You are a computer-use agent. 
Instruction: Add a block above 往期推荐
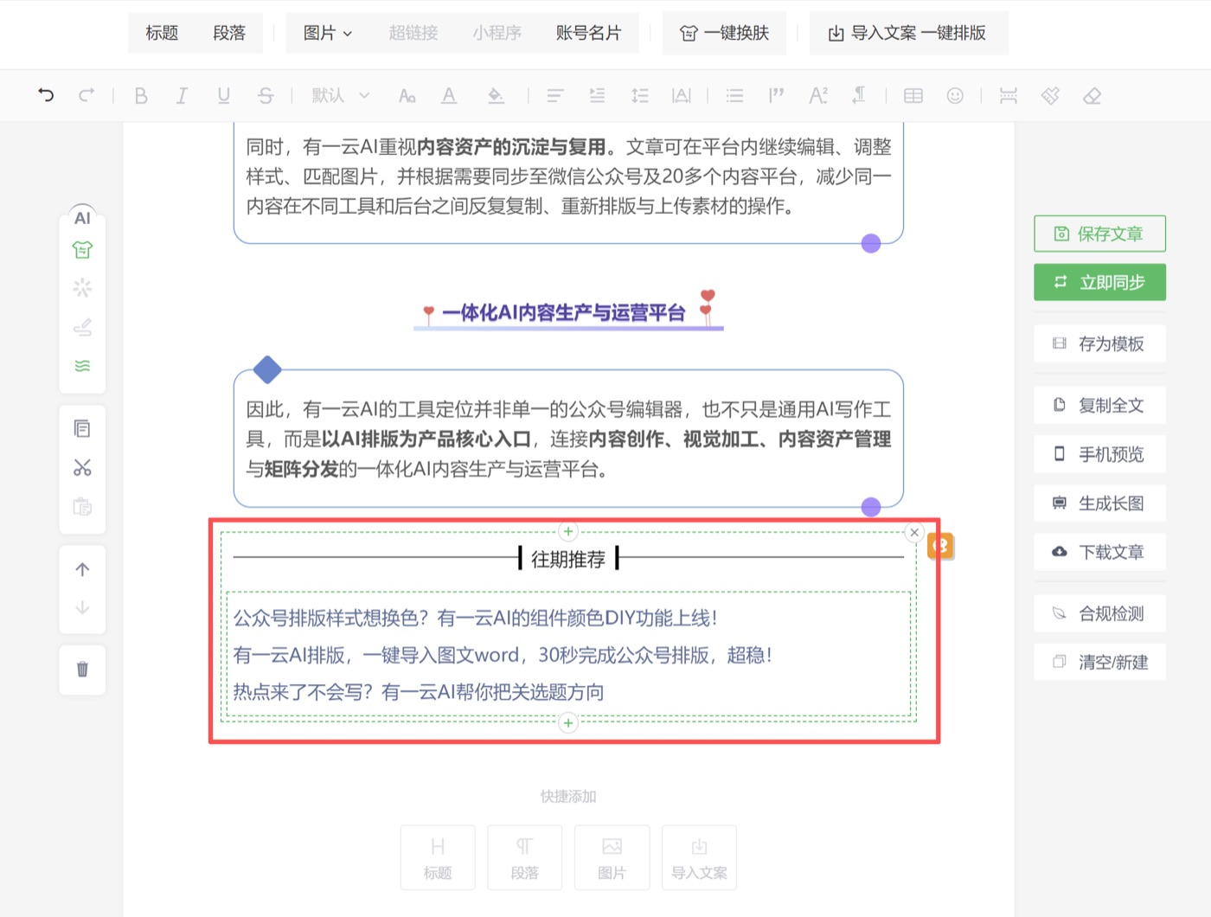click(x=568, y=531)
